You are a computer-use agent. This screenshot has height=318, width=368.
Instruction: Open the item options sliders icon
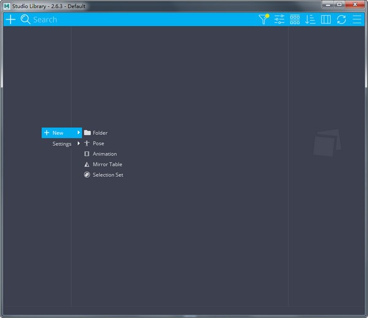(x=279, y=20)
